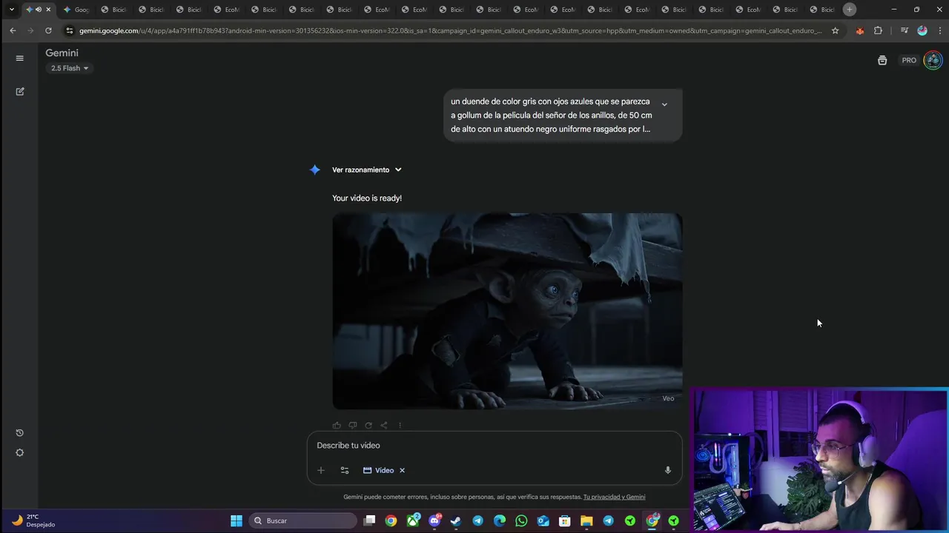This screenshot has width=949, height=533.
Task: Switch to the Goog tab
Action: tap(76, 10)
